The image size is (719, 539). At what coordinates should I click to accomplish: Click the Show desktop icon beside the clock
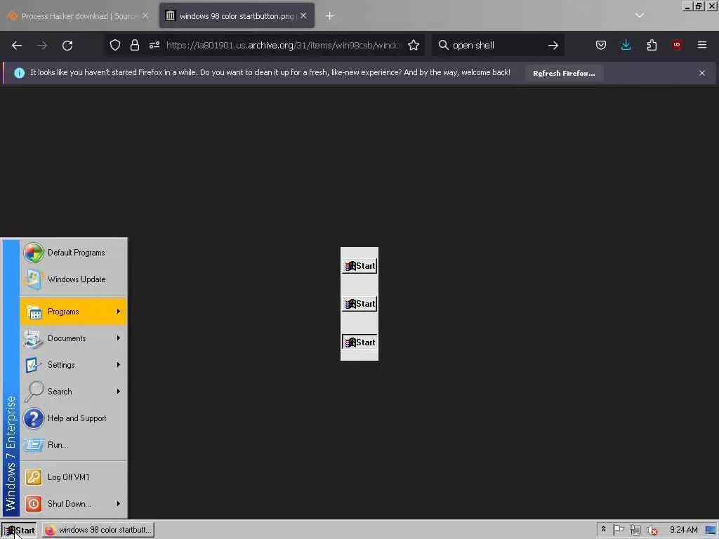(711, 531)
